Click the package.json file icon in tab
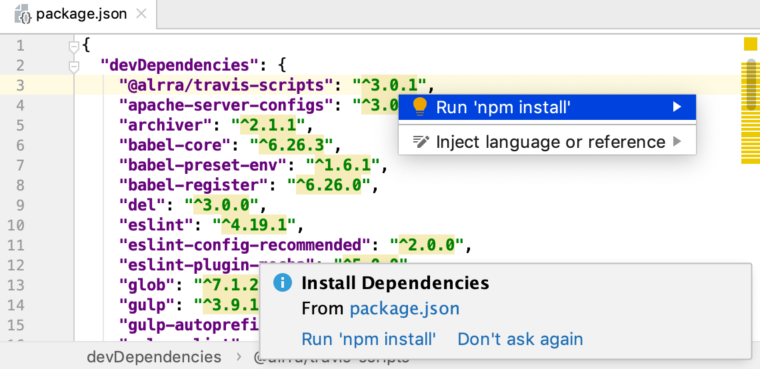 [x=22, y=14]
